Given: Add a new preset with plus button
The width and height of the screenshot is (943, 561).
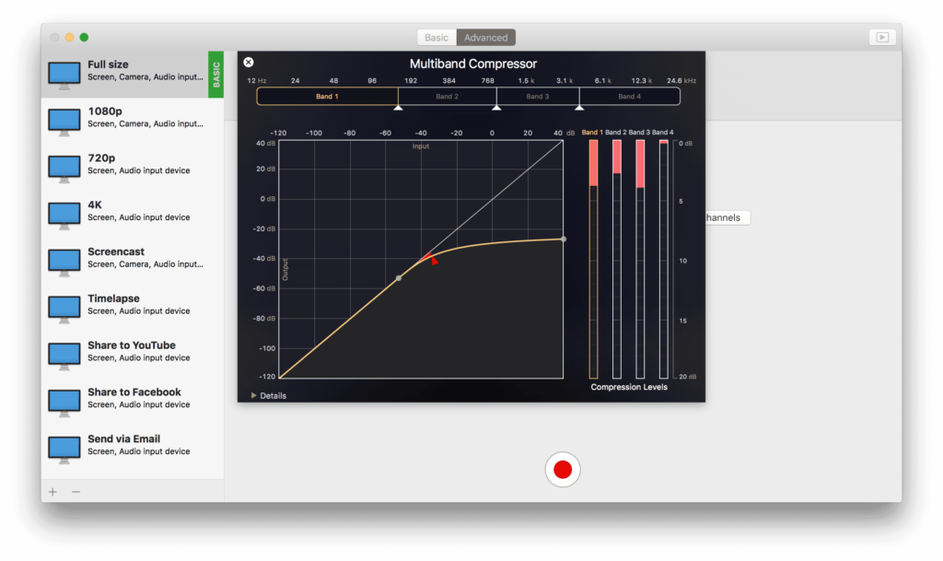Looking at the screenshot, I should click(x=52, y=491).
